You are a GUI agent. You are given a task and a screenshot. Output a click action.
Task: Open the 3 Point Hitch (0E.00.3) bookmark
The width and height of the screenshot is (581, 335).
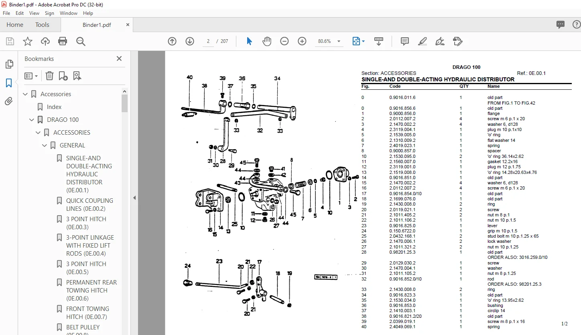coord(86,223)
